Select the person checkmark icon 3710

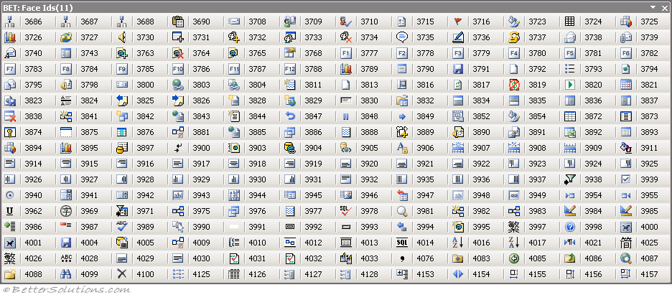coord(346,22)
